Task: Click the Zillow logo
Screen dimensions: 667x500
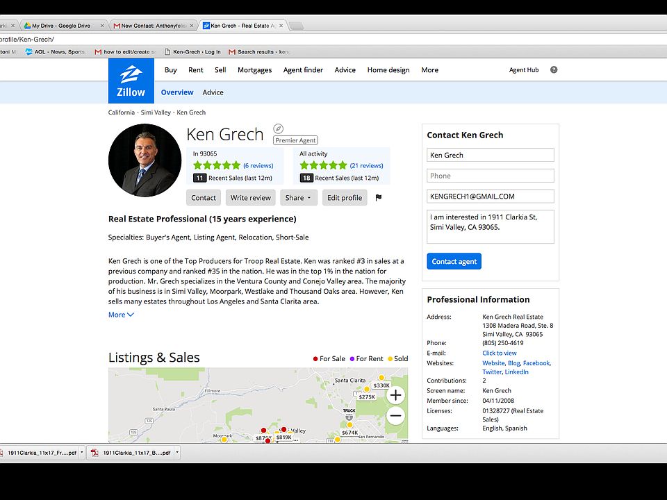Action: 131,81
